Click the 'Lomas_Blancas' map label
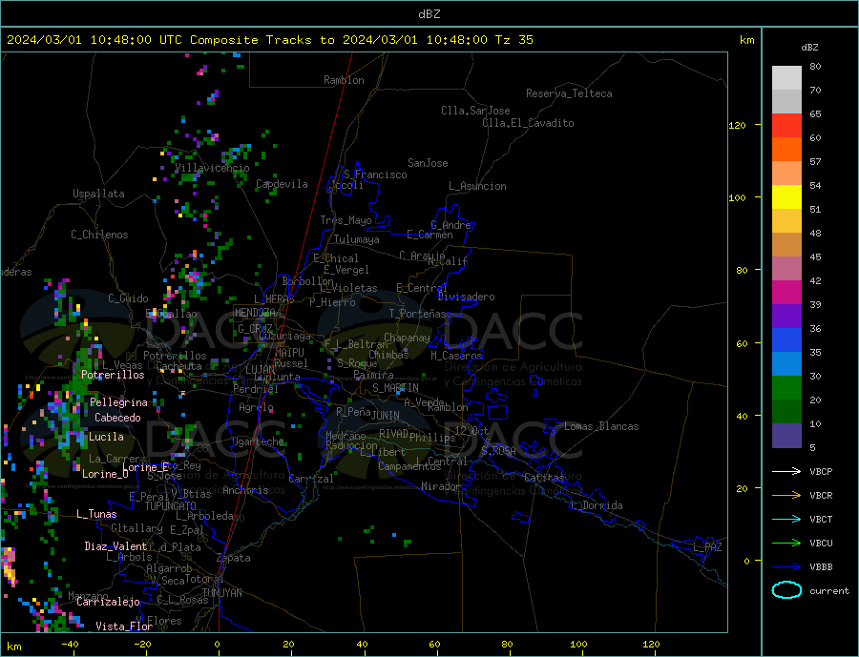The image size is (859, 657). pyautogui.click(x=601, y=426)
